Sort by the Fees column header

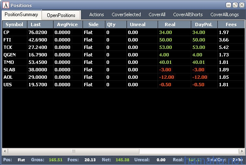tap(231, 24)
